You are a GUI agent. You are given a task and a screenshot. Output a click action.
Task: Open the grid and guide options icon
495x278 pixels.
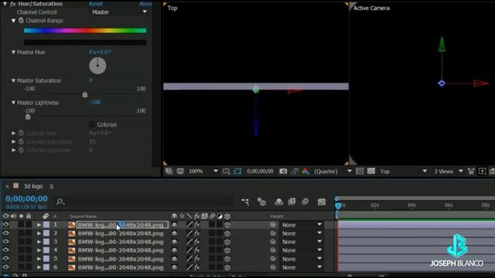click(x=226, y=171)
